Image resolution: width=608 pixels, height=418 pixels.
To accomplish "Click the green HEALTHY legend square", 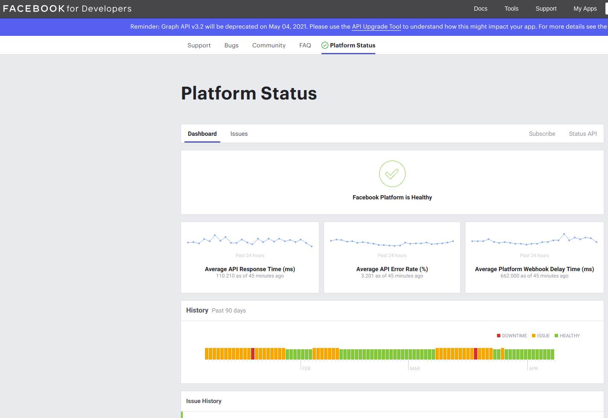I will (556, 336).
